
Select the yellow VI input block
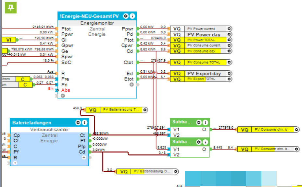[8, 40]
